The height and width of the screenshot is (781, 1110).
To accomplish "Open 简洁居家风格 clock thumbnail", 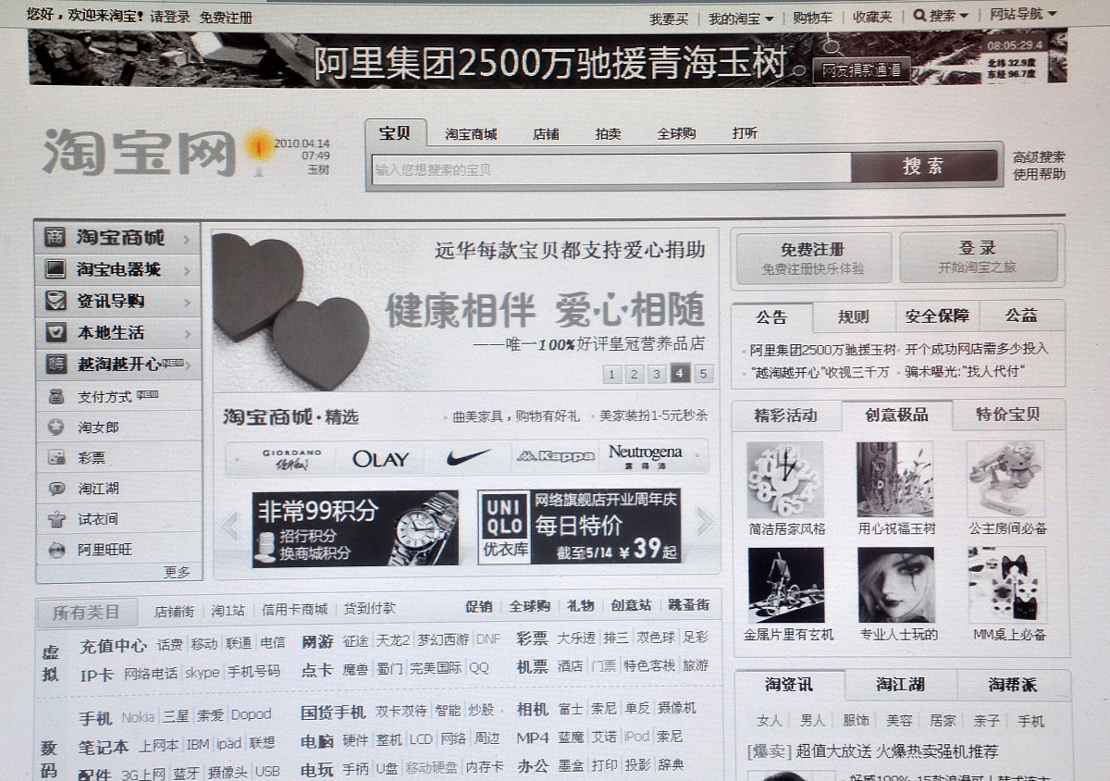I will click(785, 479).
